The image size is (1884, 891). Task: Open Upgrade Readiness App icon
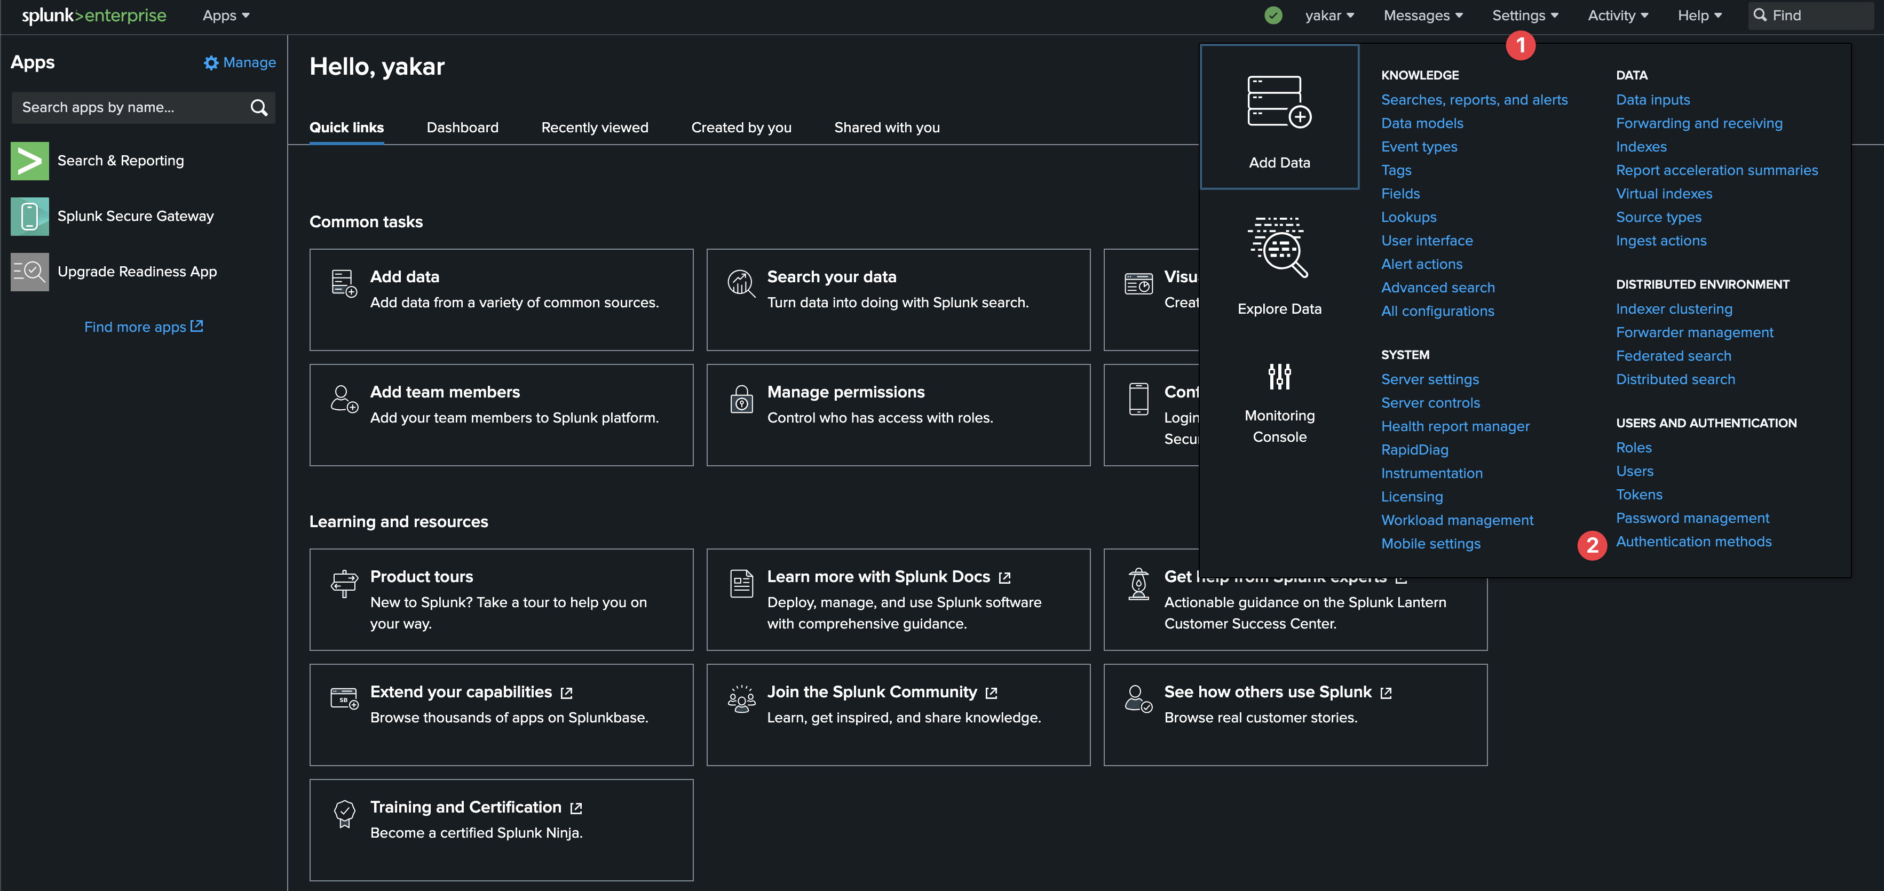29,272
